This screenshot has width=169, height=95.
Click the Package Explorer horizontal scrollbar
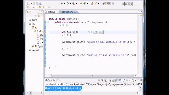[x=35, y=93]
